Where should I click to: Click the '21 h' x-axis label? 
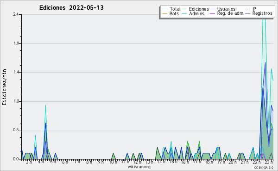[x=245, y=162]
